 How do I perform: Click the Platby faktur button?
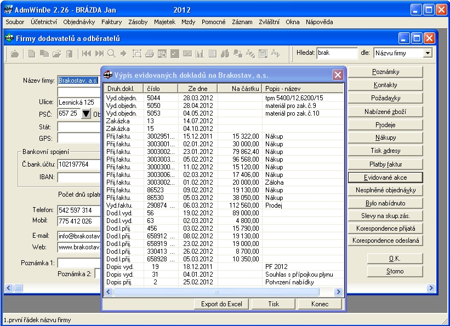coord(385,164)
